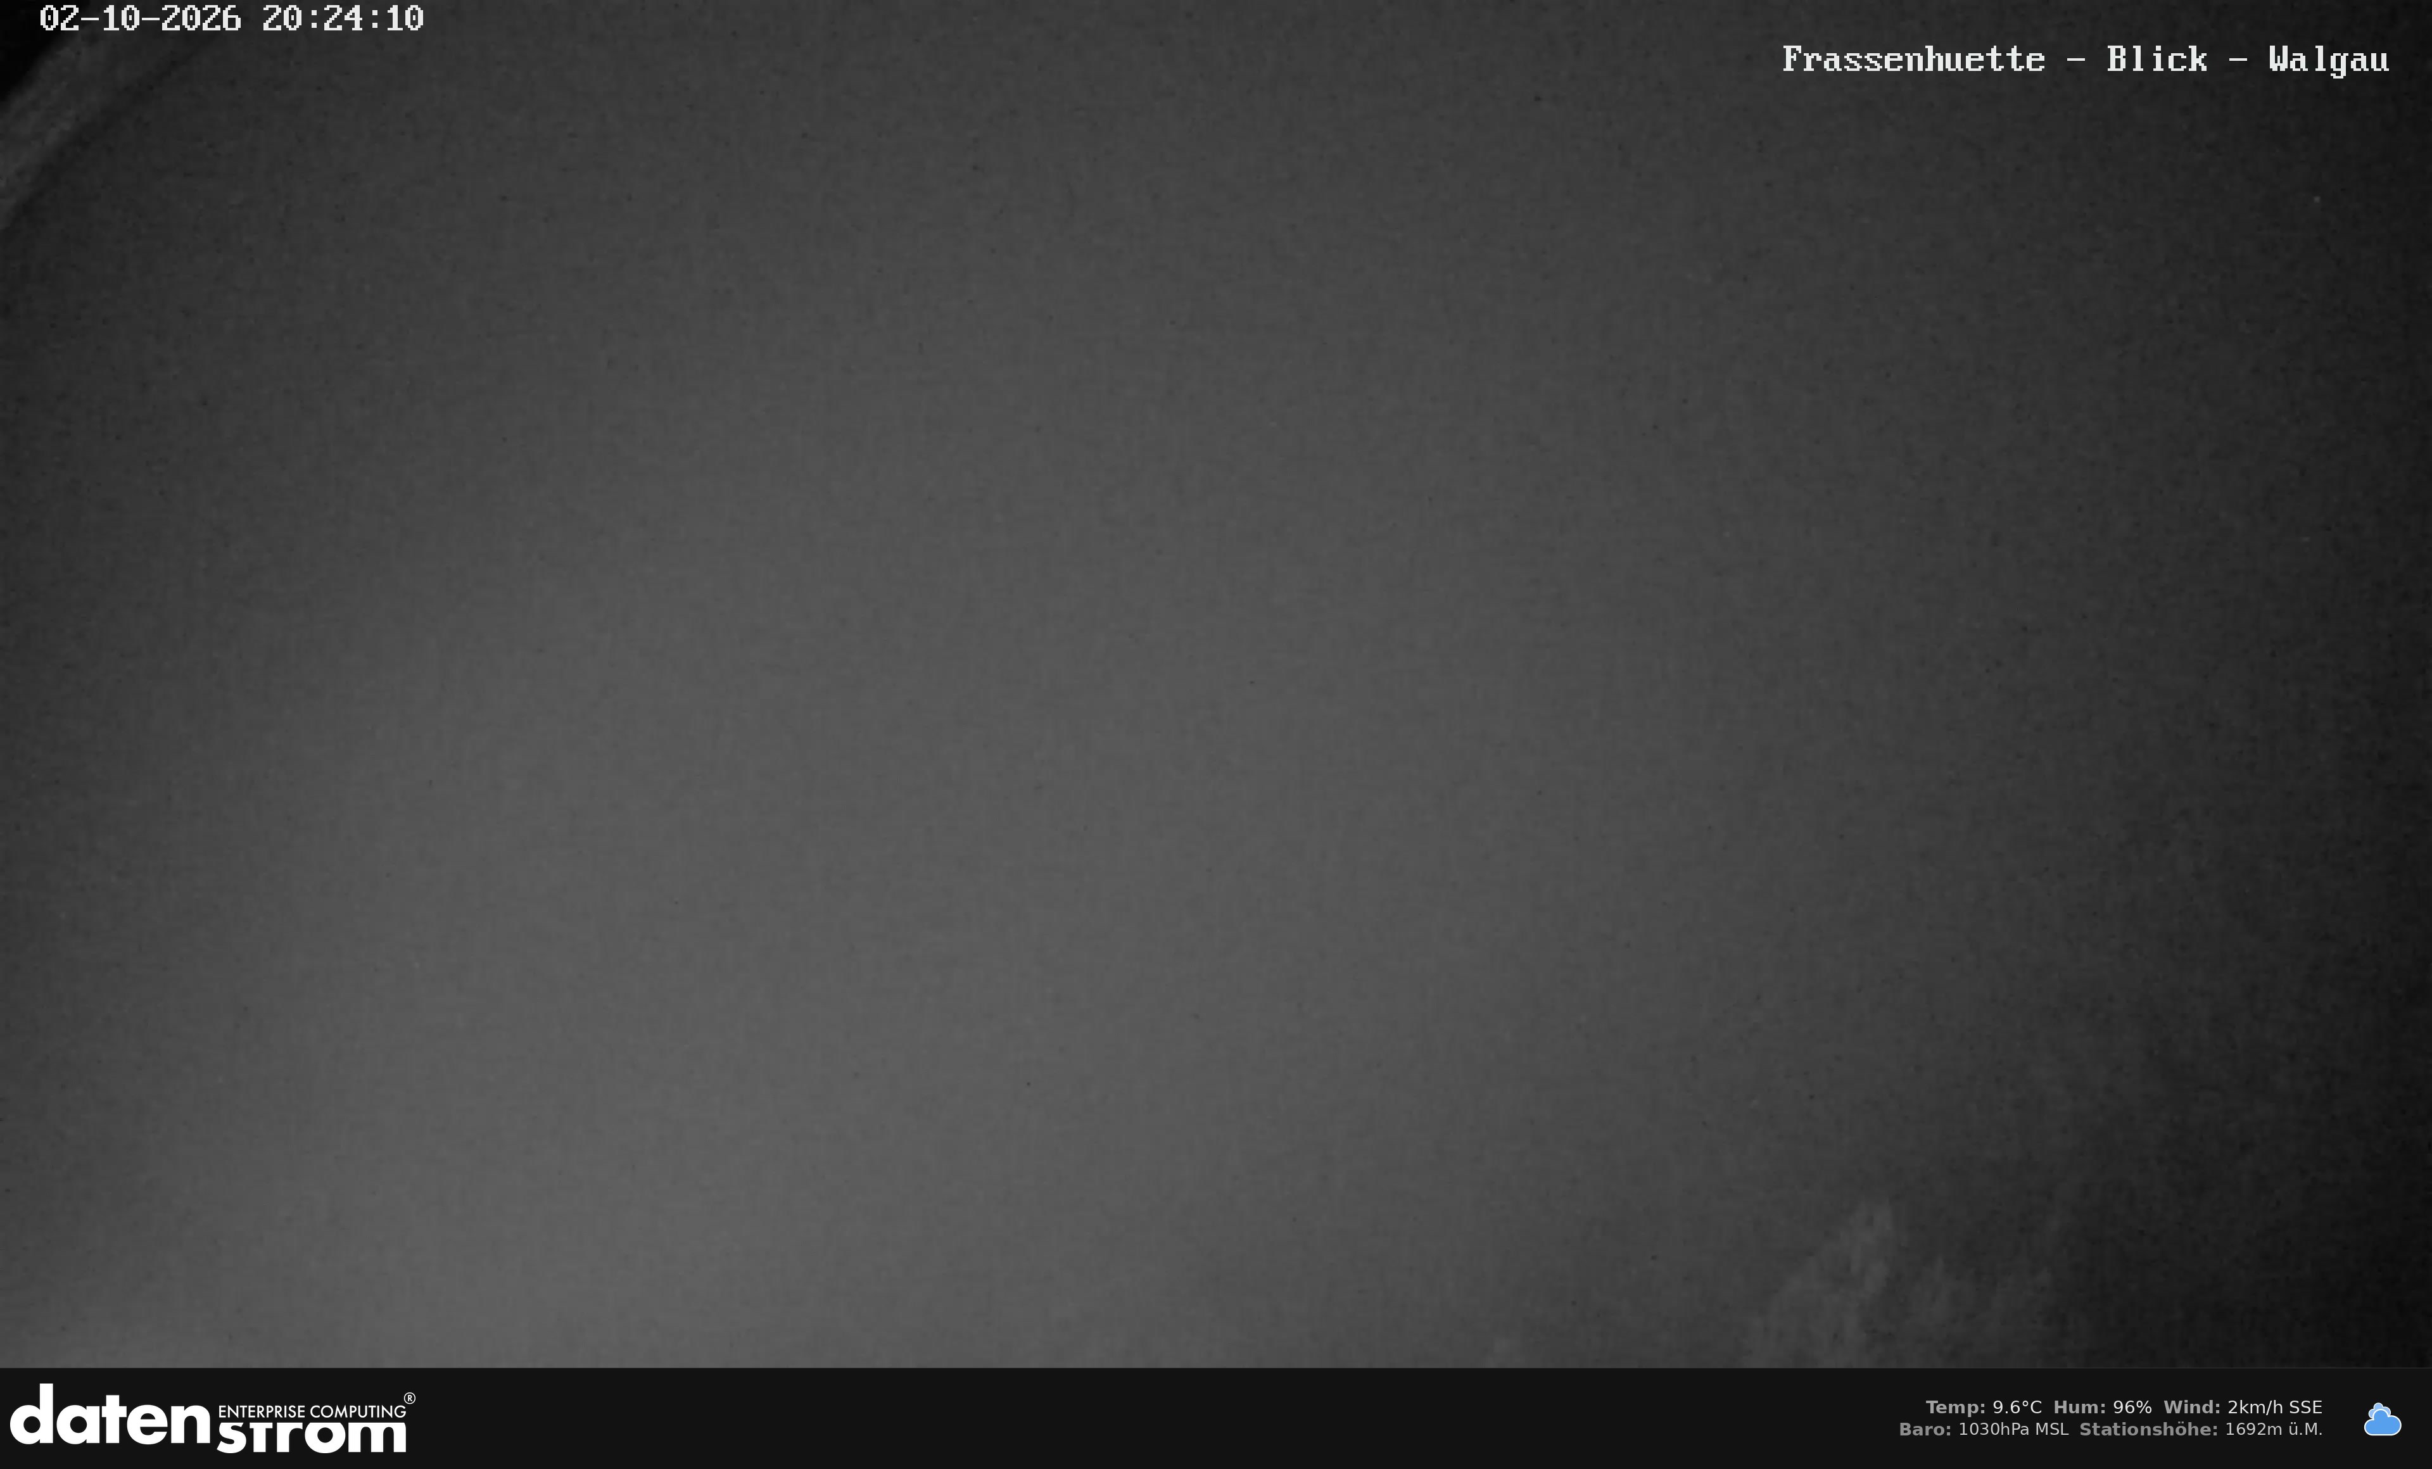Screen dimensions: 2432x1469
Task: Click the 'daten' part of the logo
Action: 110,1415
